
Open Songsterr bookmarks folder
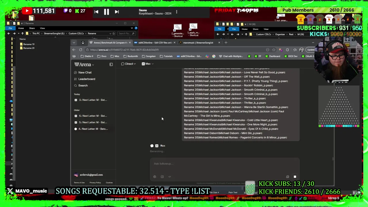coord(149,56)
